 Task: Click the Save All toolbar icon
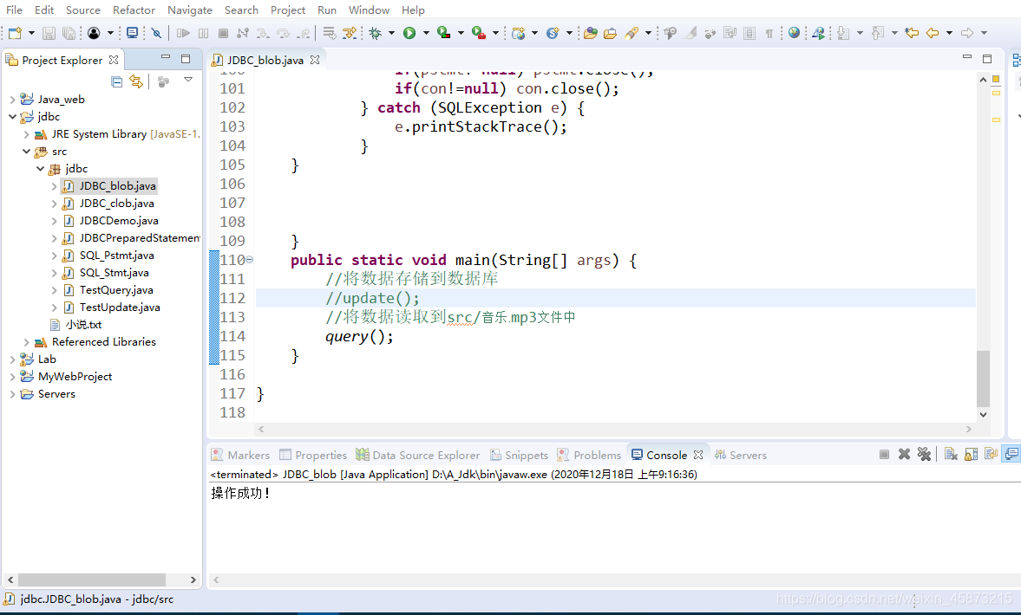click(x=69, y=33)
